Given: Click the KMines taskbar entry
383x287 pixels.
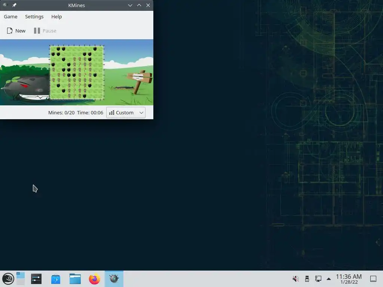Looking at the screenshot, I should 114,279.
